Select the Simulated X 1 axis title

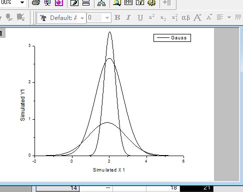tap(109, 170)
